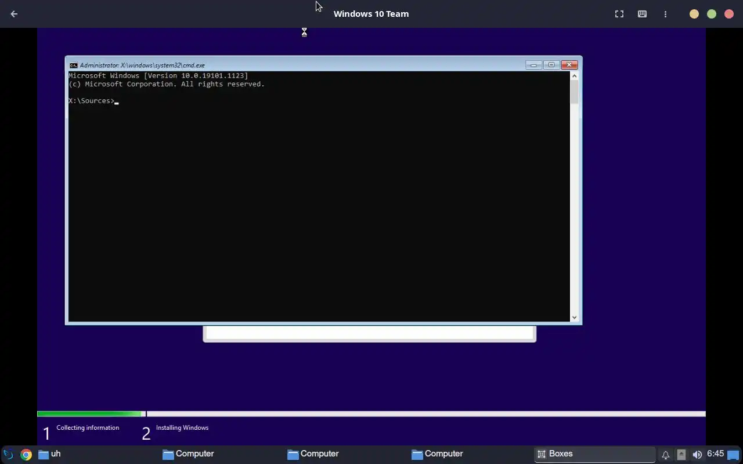
Task: Click the cmd scrollbar up arrow
Action: pos(574,75)
